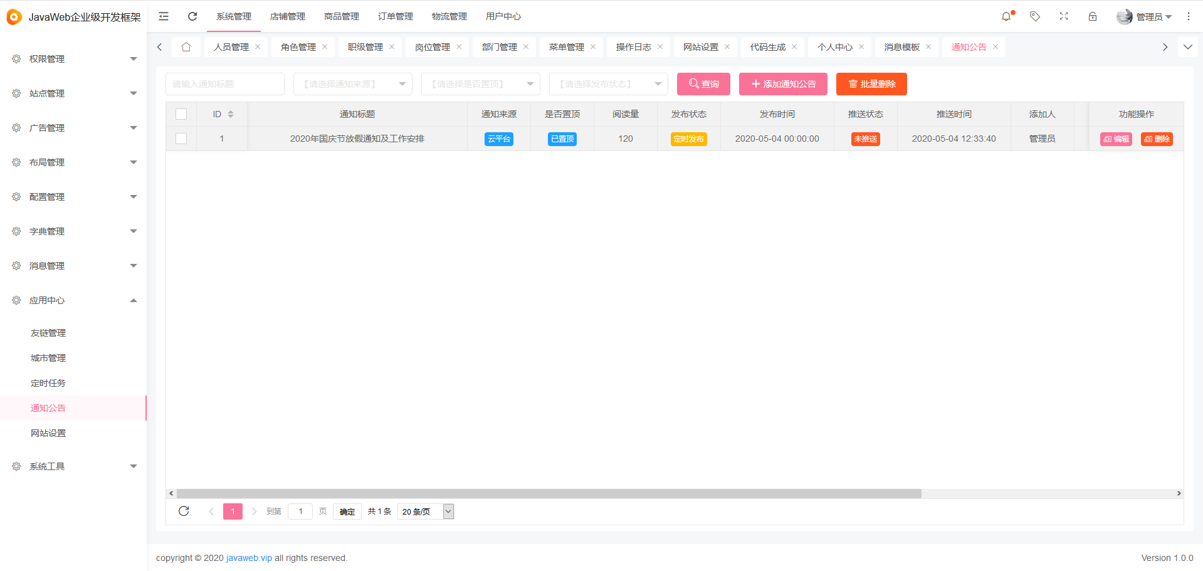Viewport: 1203px width, 571px height.
Task: Select the checkbox on row ID 1
Action: click(x=181, y=139)
